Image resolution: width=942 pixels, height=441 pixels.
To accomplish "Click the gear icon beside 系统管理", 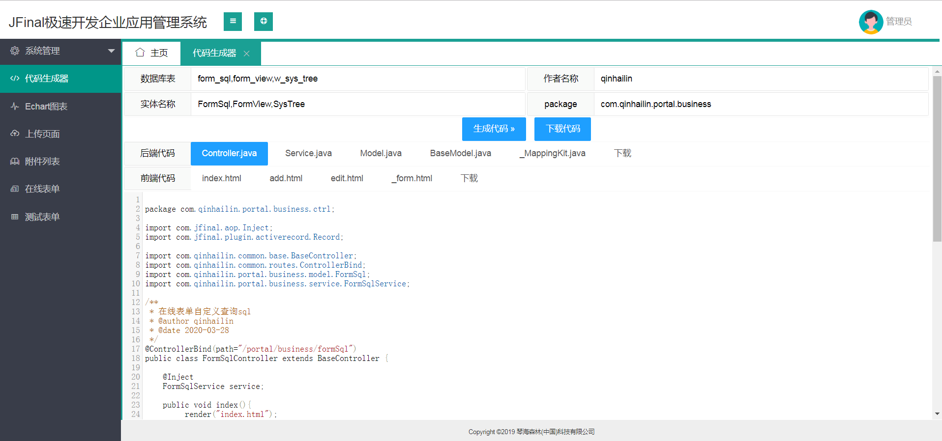I will pyautogui.click(x=15, y=51).
